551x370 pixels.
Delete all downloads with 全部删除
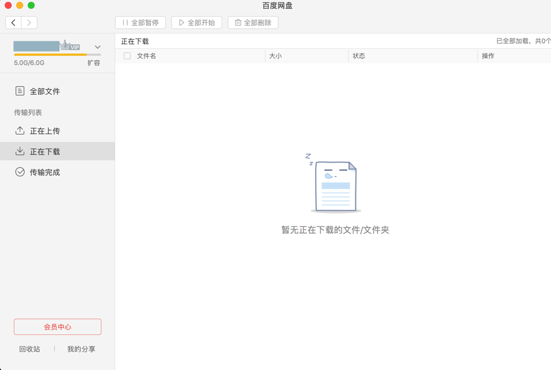pyautogui.click(x=253, y=23)
